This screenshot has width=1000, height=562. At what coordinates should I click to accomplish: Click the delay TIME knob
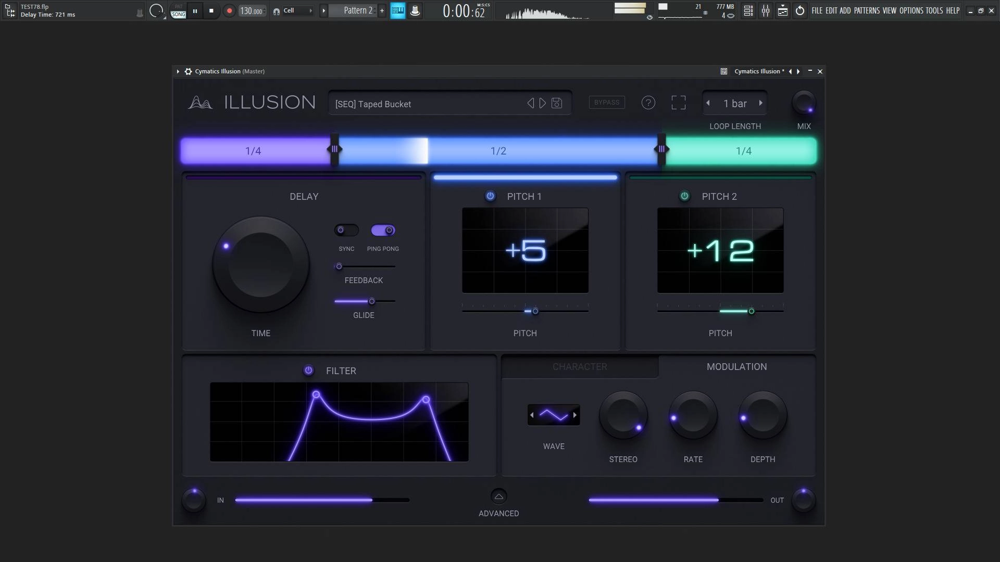pyautogui.click(x=260, y=264)
